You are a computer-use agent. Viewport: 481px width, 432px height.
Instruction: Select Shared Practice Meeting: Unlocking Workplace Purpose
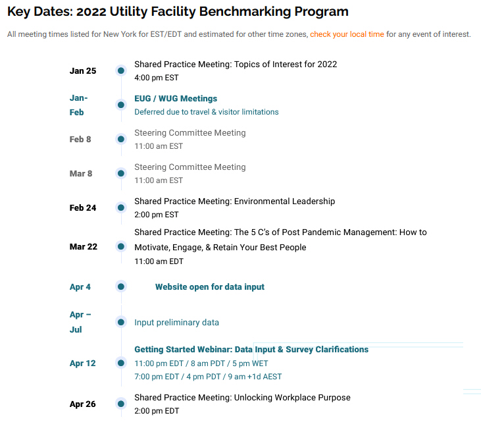(x=242, y=397)
